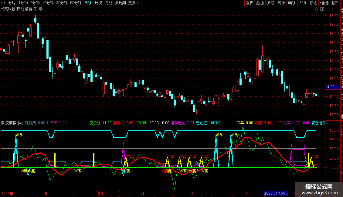Select the 1分钟 period
The image size is (343, 197).
tap(23, 3)
